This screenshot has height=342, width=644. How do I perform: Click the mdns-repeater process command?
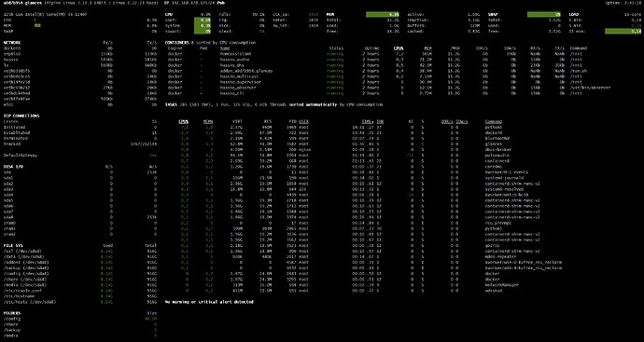[x=500, y=256]
